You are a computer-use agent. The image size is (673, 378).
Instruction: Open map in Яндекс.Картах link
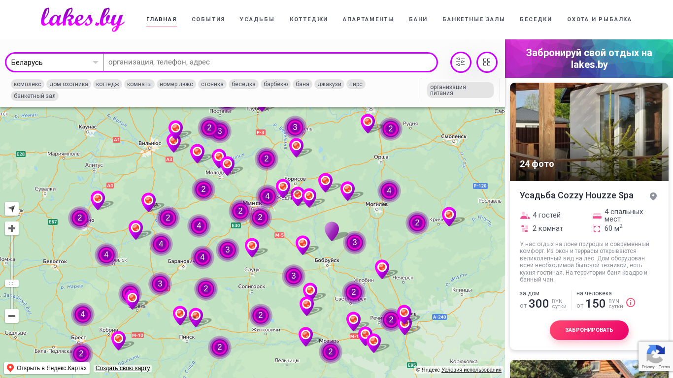(47, 368)
